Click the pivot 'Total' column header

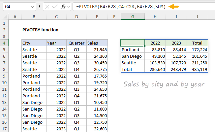pyautogui.click(x=197, y=43)
